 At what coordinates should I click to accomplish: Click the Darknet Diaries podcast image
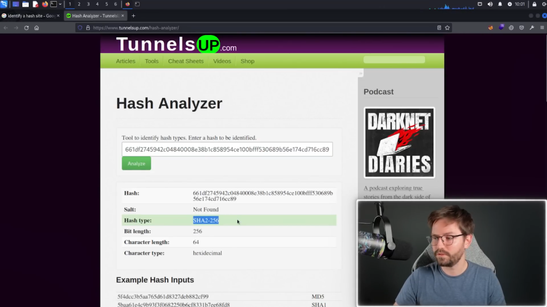(x=399, y=143)
